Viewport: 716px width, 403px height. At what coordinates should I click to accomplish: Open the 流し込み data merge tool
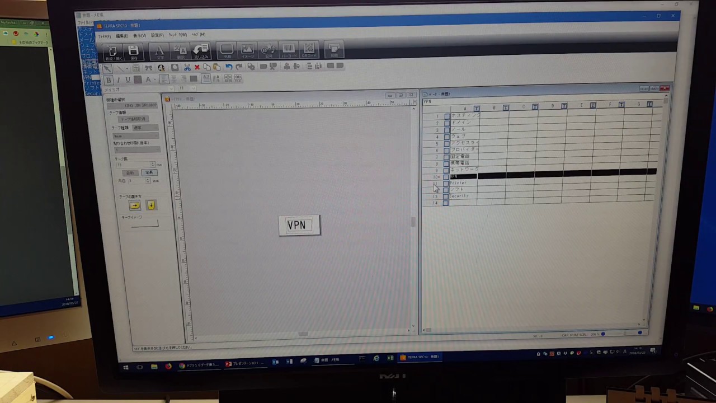(x=201, y=51)
